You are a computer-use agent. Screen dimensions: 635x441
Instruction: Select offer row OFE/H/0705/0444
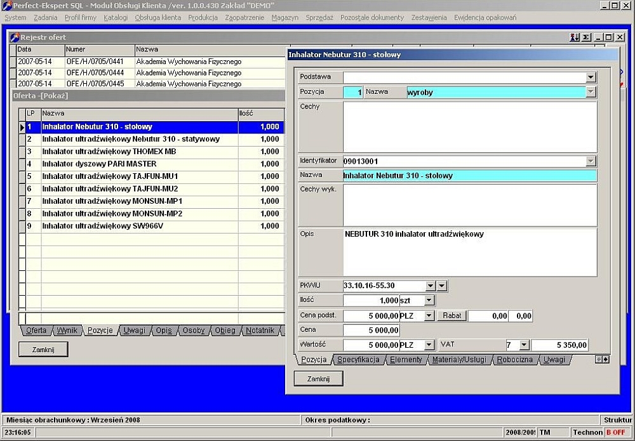(x=150, y=73)
